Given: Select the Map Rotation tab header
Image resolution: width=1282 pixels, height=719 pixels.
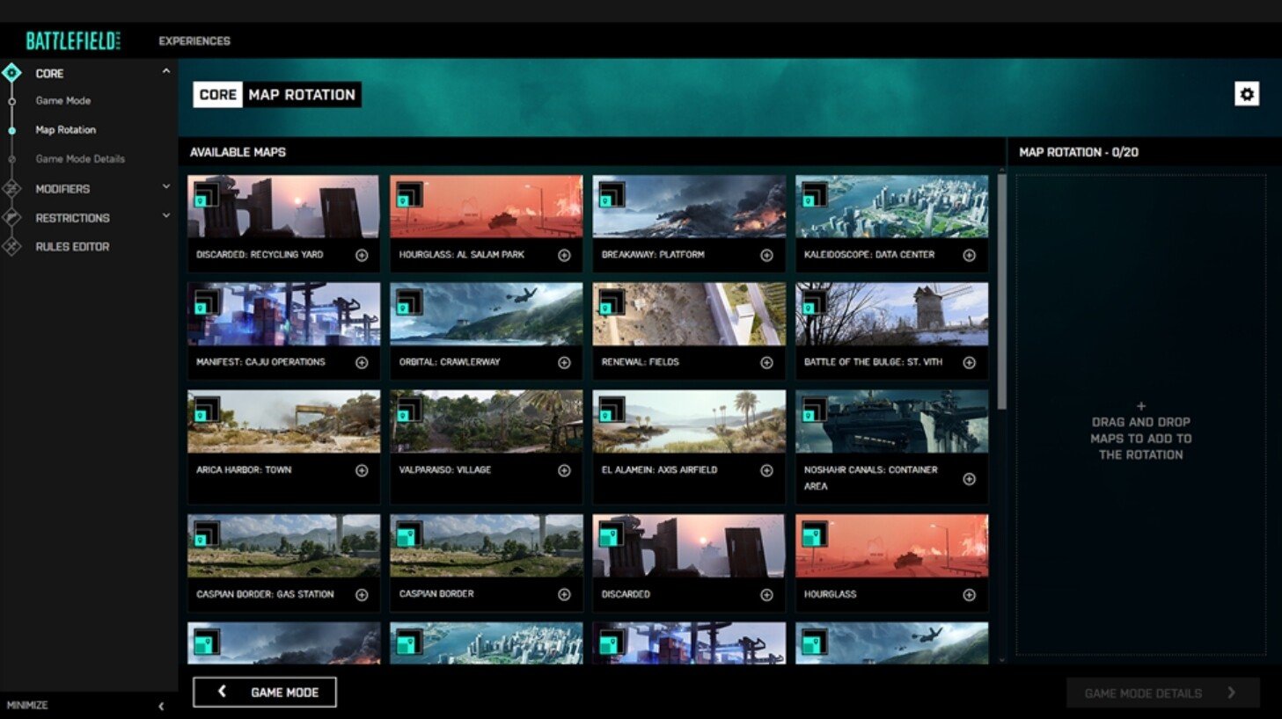Looking at the screenshot, I should tap(304, 93).
